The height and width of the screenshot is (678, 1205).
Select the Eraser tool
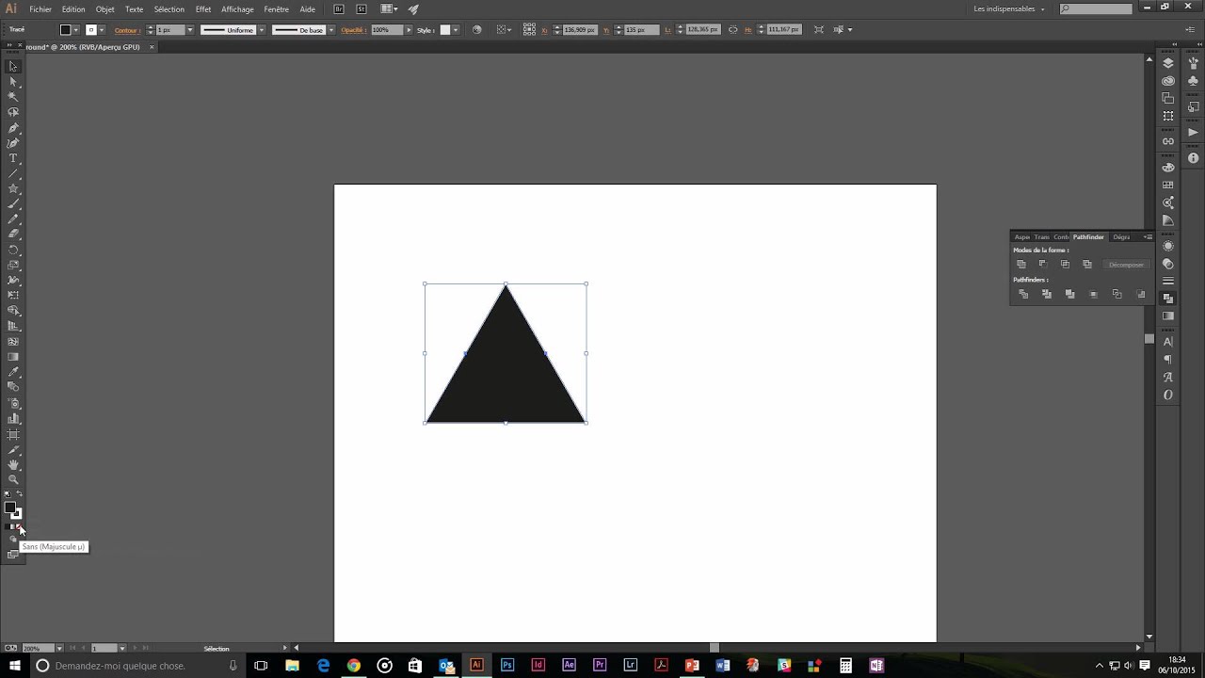(x=13, y=234)
